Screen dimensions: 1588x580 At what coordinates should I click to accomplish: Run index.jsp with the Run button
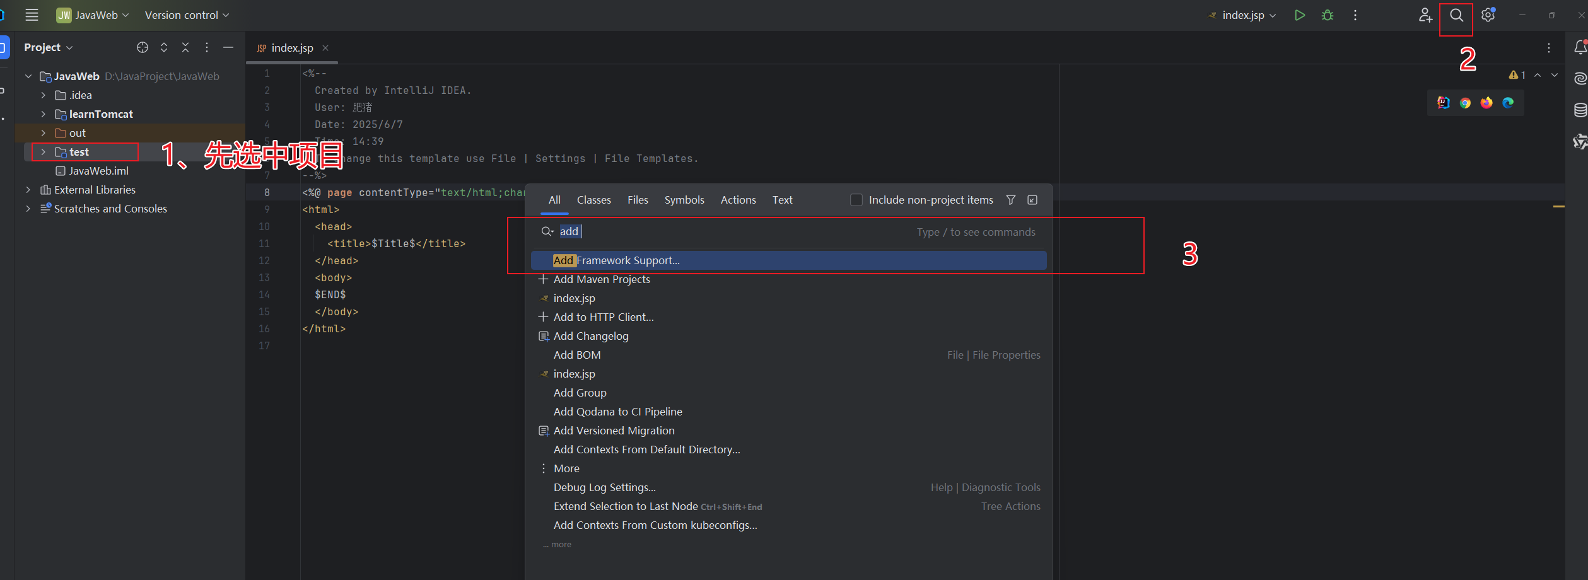pos(1299,15)
